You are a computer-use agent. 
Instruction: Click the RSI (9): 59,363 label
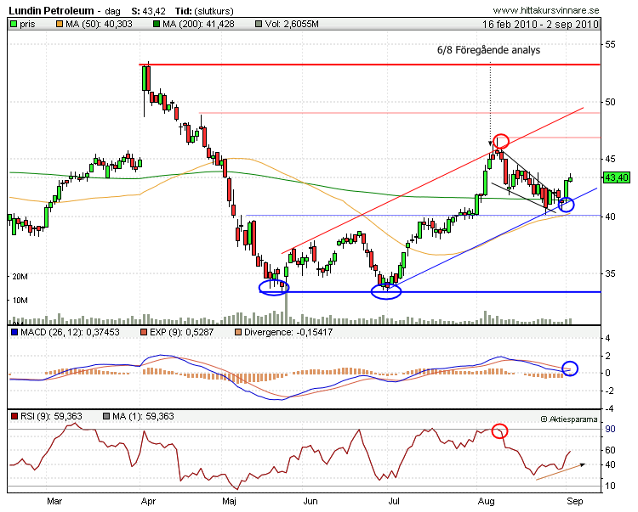click(x=51, y=416)
